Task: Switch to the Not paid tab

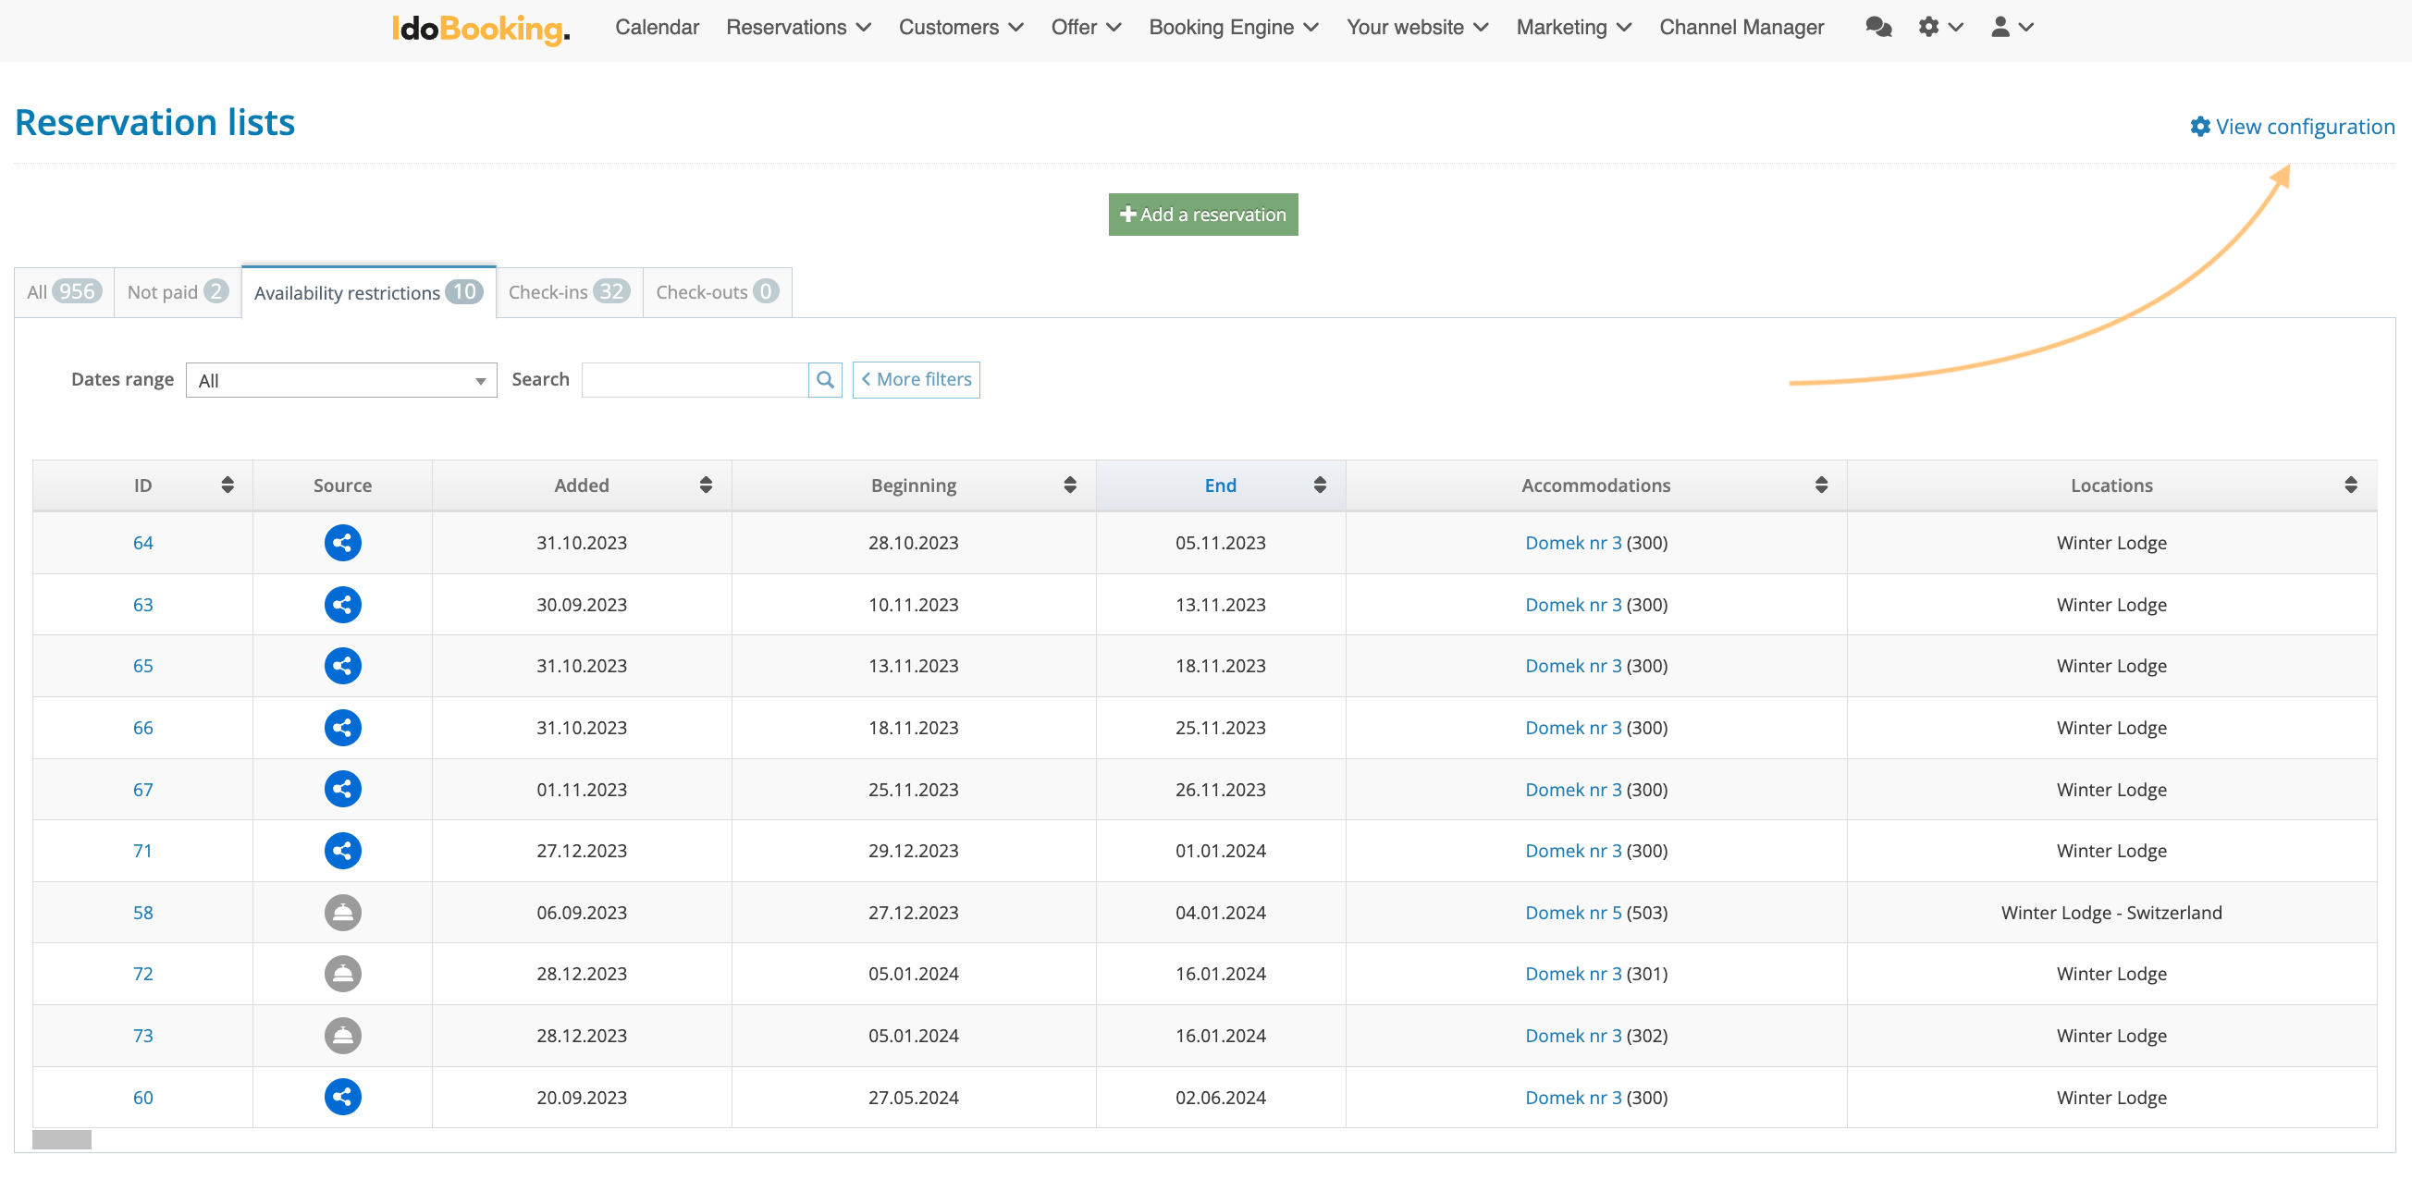Action: pos(177,292)
